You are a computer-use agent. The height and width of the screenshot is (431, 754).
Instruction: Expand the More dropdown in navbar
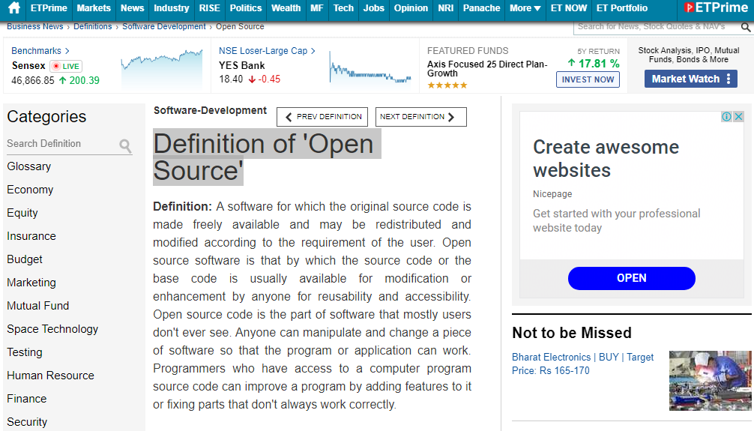tap(525, 8)
